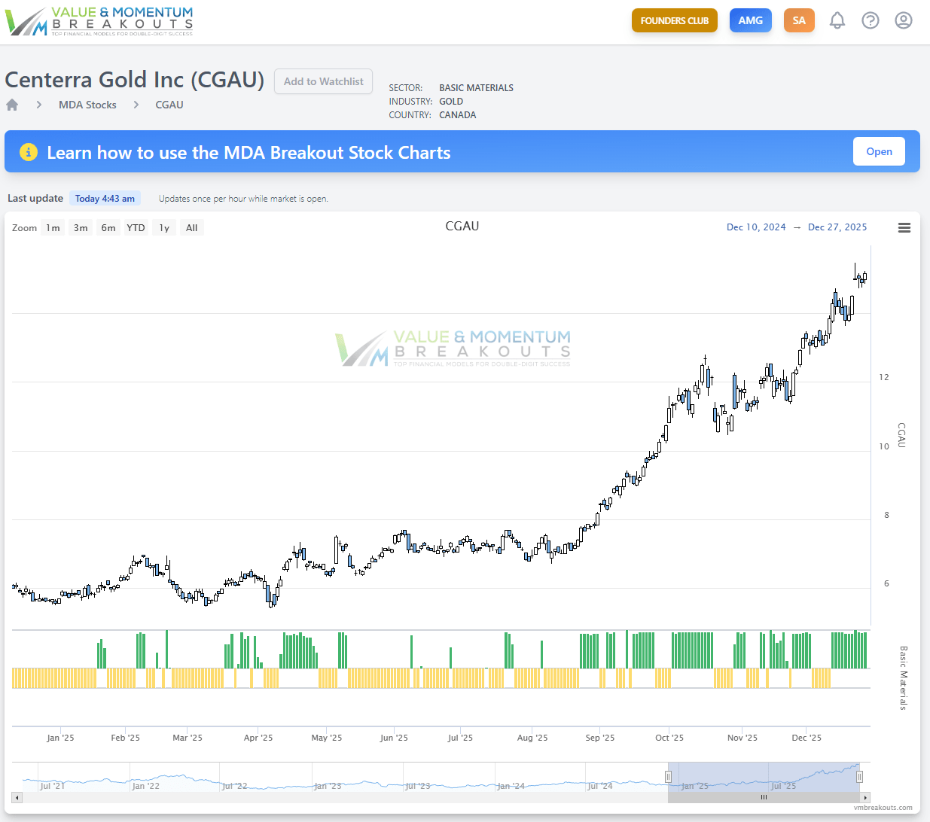Open the AMG menu item
Screen dimensions: 930x822
[x=750, y=20]
